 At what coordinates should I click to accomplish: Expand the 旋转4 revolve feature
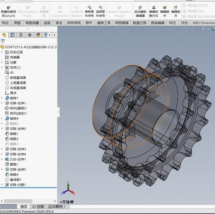click(x=2, y=119)
